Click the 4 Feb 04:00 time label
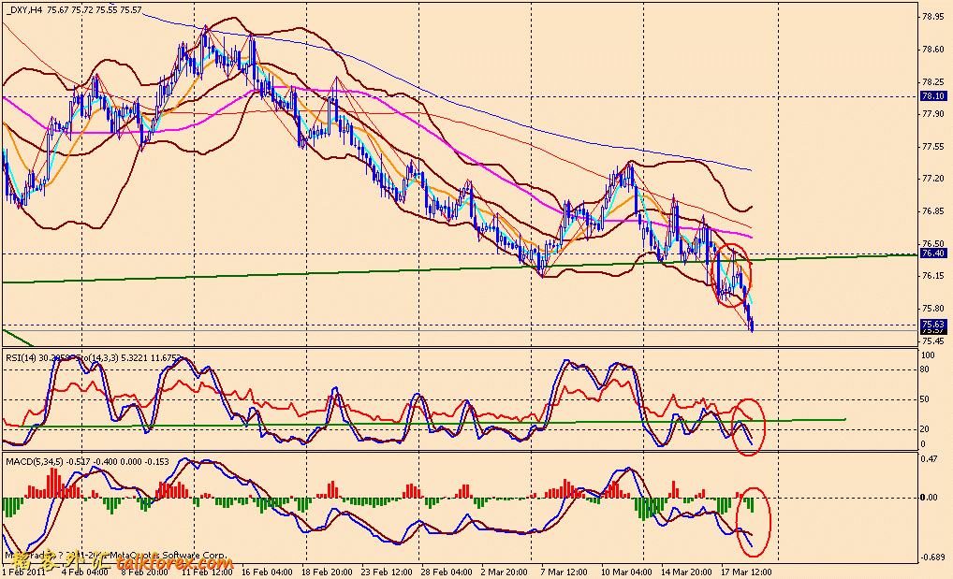Image resolution: width=953 pixels, height=579 pixels. point(86,572)
